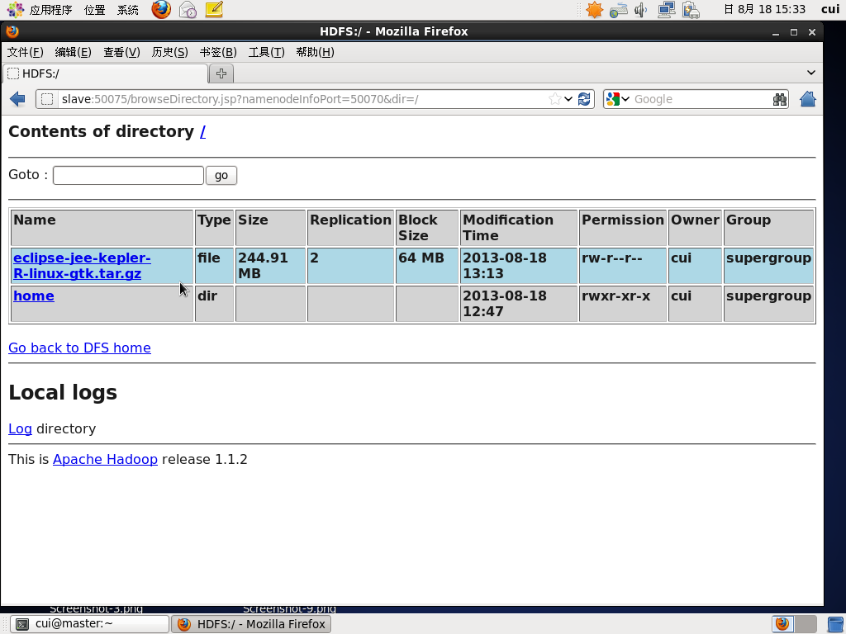846x634 pixels.
Task: Launch Firefox from the top panel
Action: point(161,9)
